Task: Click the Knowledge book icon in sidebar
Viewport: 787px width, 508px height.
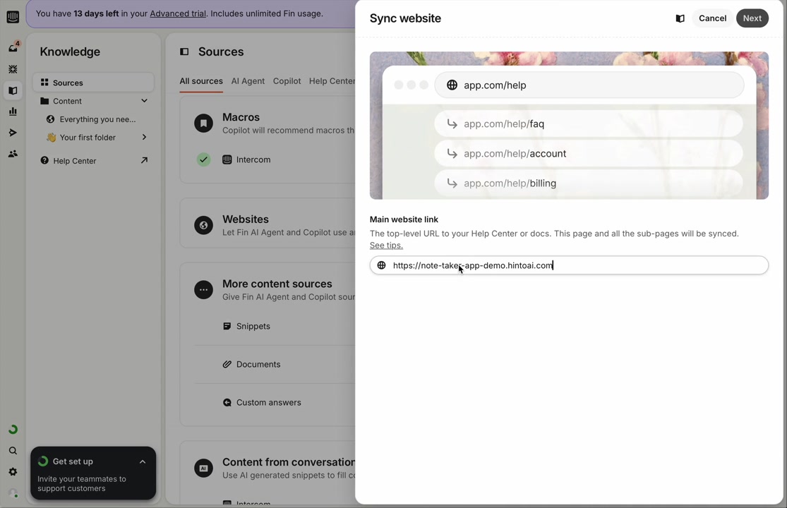Action: click(13, 90)
